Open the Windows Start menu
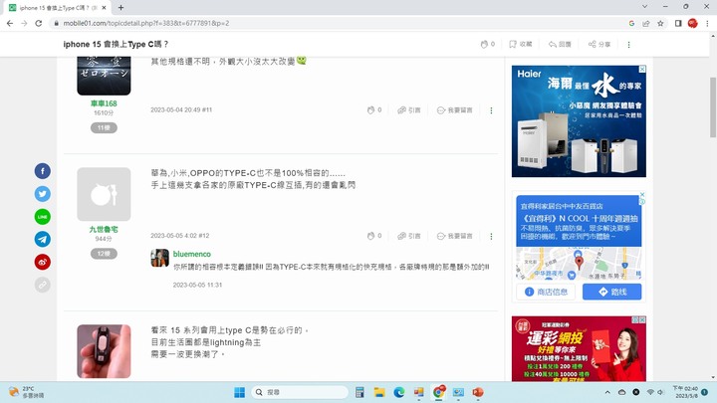The image size is (717, 403). pos(240,392)
